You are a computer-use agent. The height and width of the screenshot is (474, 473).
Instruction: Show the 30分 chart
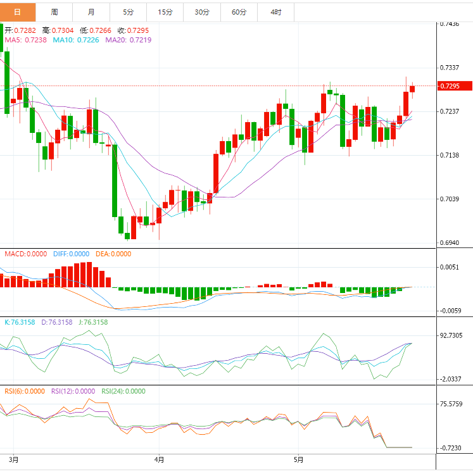point(202,12)
